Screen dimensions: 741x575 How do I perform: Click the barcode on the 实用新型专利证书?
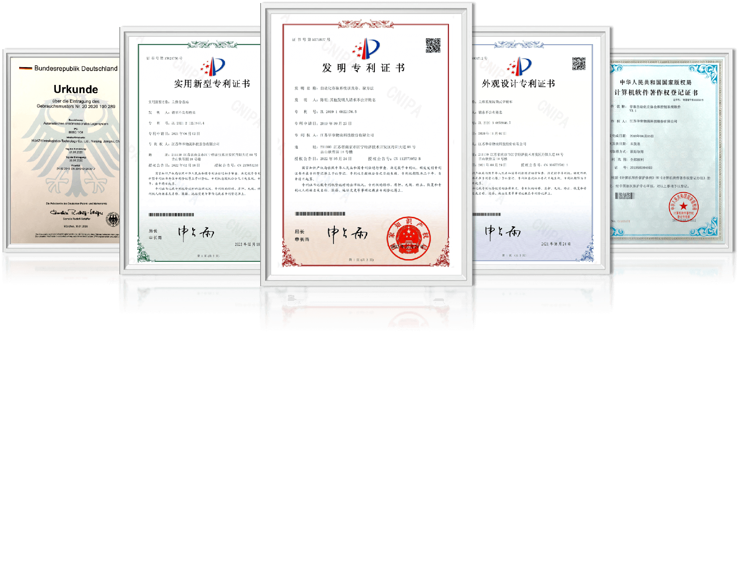pos(171,215)
